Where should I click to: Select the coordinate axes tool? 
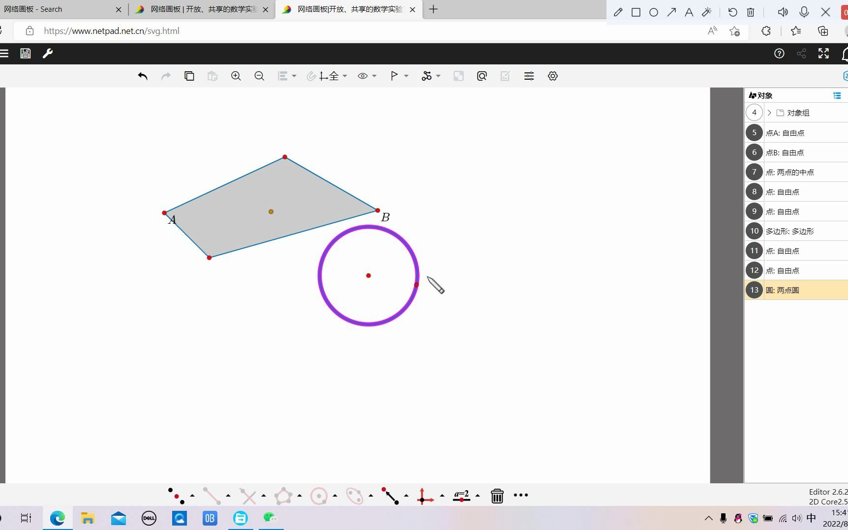pyautogui.click(x=425, y=496)
